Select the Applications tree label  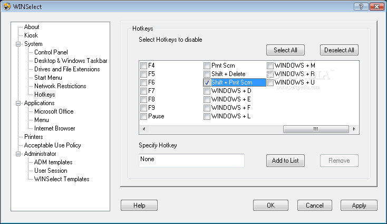click(x=39, y=103)
